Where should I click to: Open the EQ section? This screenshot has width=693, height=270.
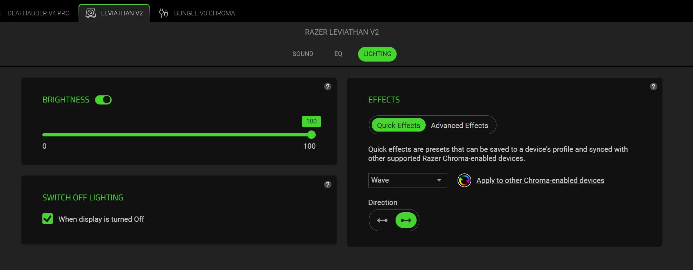click(338, 54)
